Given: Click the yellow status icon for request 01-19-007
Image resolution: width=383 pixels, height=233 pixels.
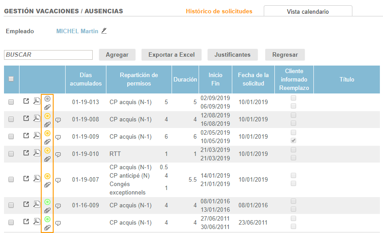Looking at the screenshot, I should 47,176.
